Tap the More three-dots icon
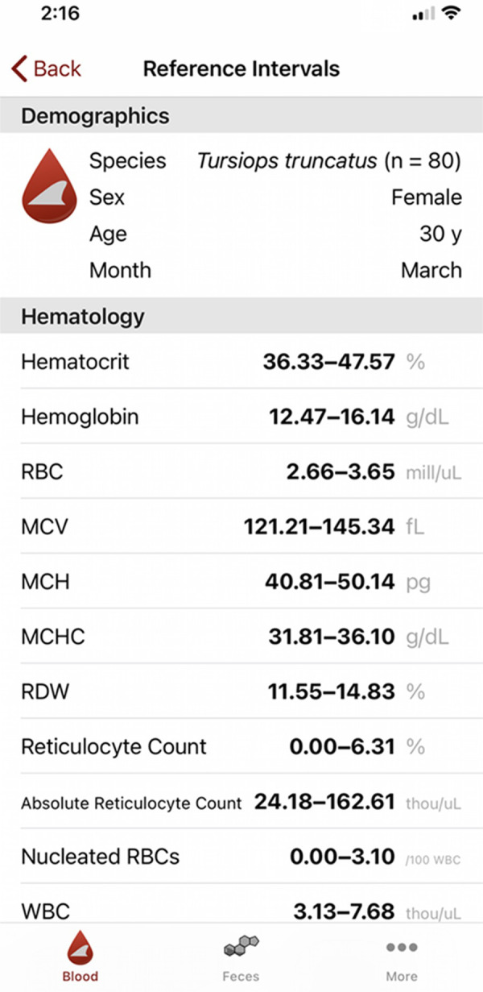The width and height of the screenshot is (483, 992). (x=401, y=948)
